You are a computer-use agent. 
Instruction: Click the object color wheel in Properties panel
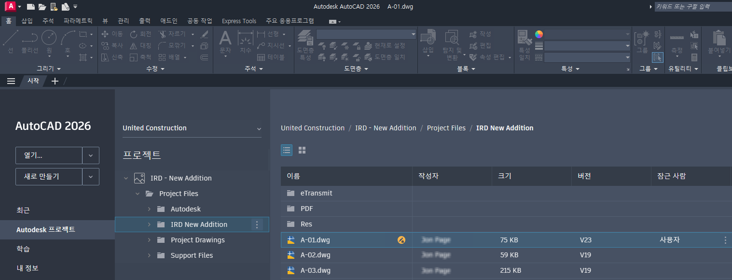point(539,34)
